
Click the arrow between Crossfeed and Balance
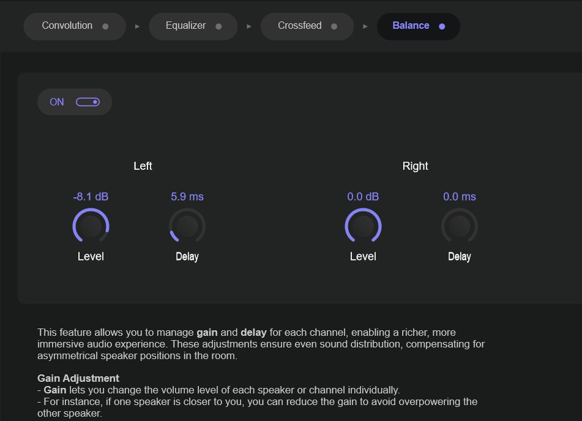[365, 26]
